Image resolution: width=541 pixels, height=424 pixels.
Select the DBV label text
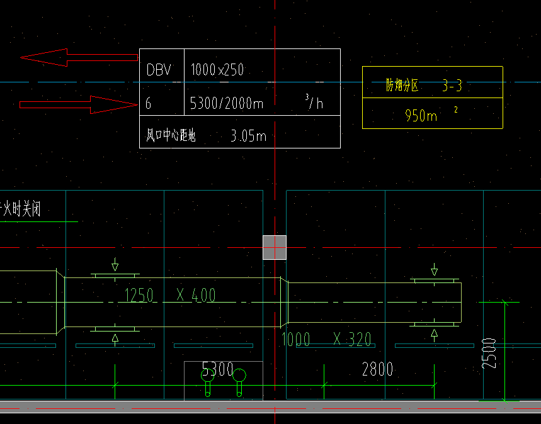point(159,70)
